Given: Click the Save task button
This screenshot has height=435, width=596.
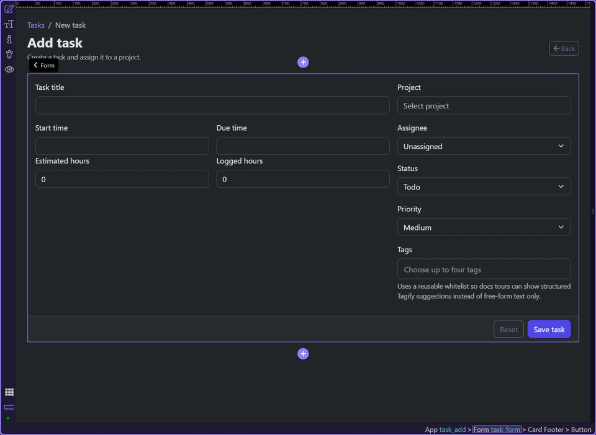Looking at the screenshot, I should point(549,329).
